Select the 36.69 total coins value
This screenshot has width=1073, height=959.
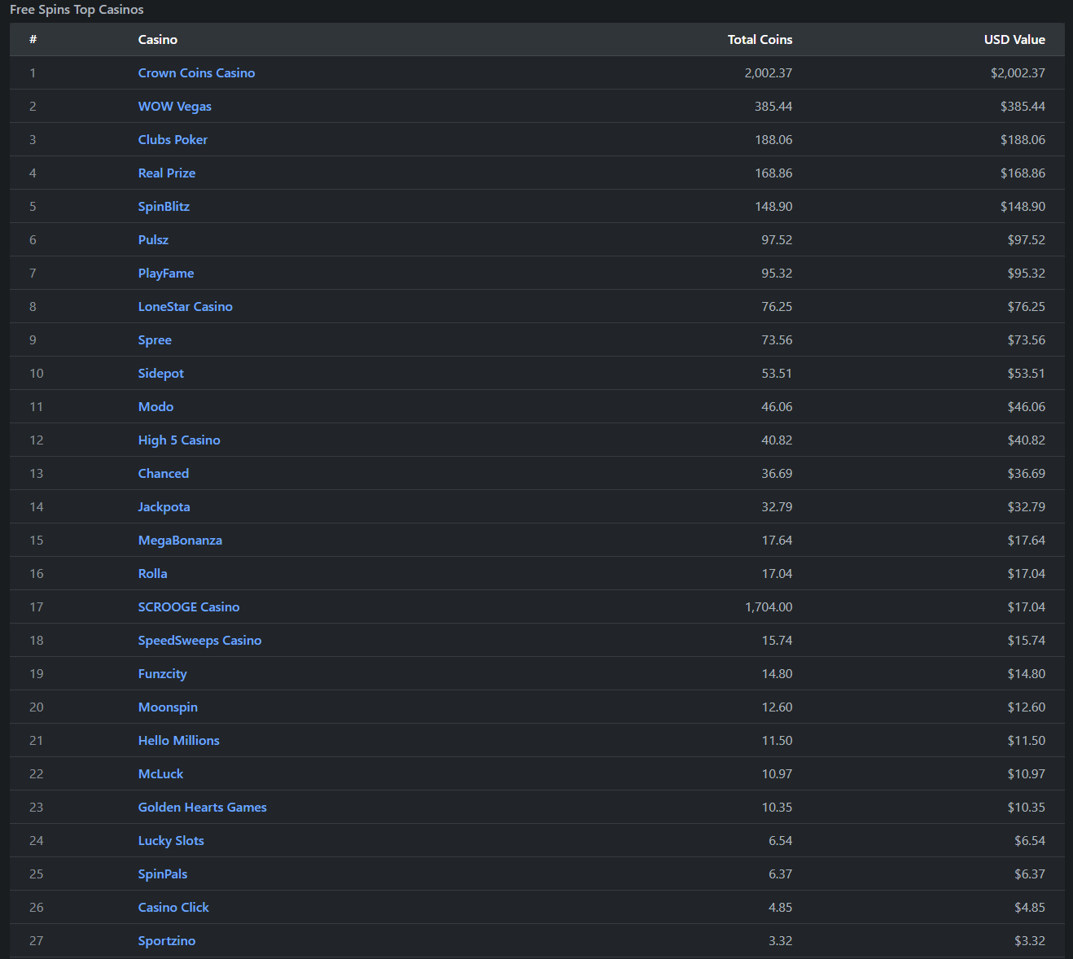(x=777, y=473)
